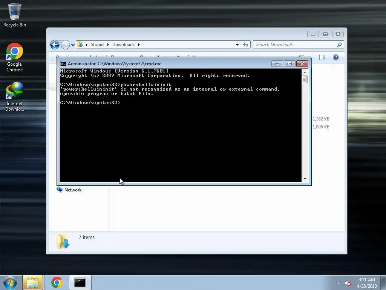The width and height of the screenshot is (386, 290).
Task: Expand the arrow after the Stupid breadcrumb
Action: pyautogui.click(x=108, y=45)
